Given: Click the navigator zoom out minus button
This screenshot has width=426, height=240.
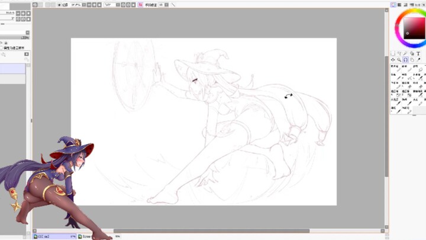Looking at the screenshot, I should click(x=18, y=13).
